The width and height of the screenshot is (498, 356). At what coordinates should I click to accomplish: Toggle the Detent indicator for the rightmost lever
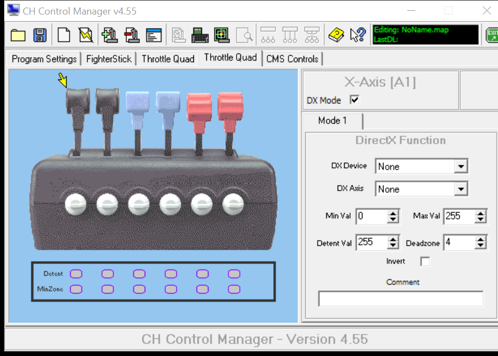point(234,274)
